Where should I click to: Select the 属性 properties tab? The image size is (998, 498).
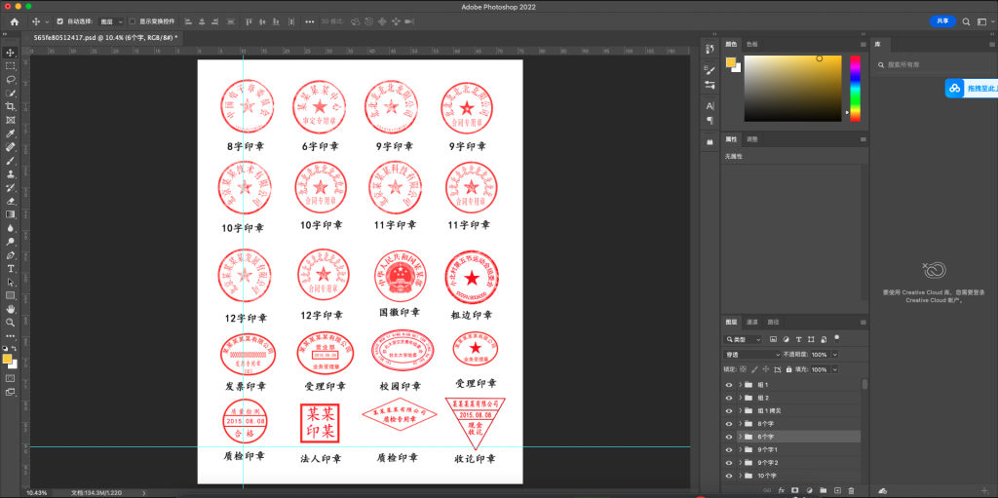pyautogui.click(x=731, y=138)
